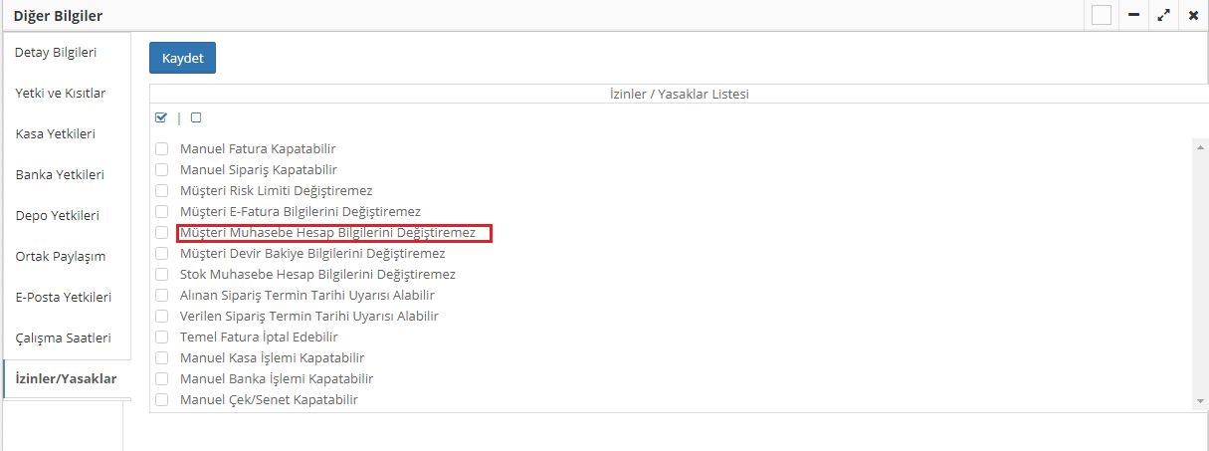This screenshot has height=451, width=1209.
Task: Select the Çalışma Saatleri tab
Action: click(x=63, y=338)
